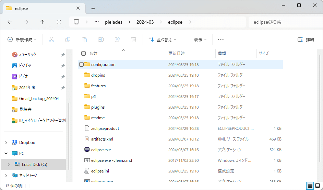The width and height of the screenshot is (323, 190).
Task: Switch to details list view icon in status bar
Action: click(x=310, y=186)
